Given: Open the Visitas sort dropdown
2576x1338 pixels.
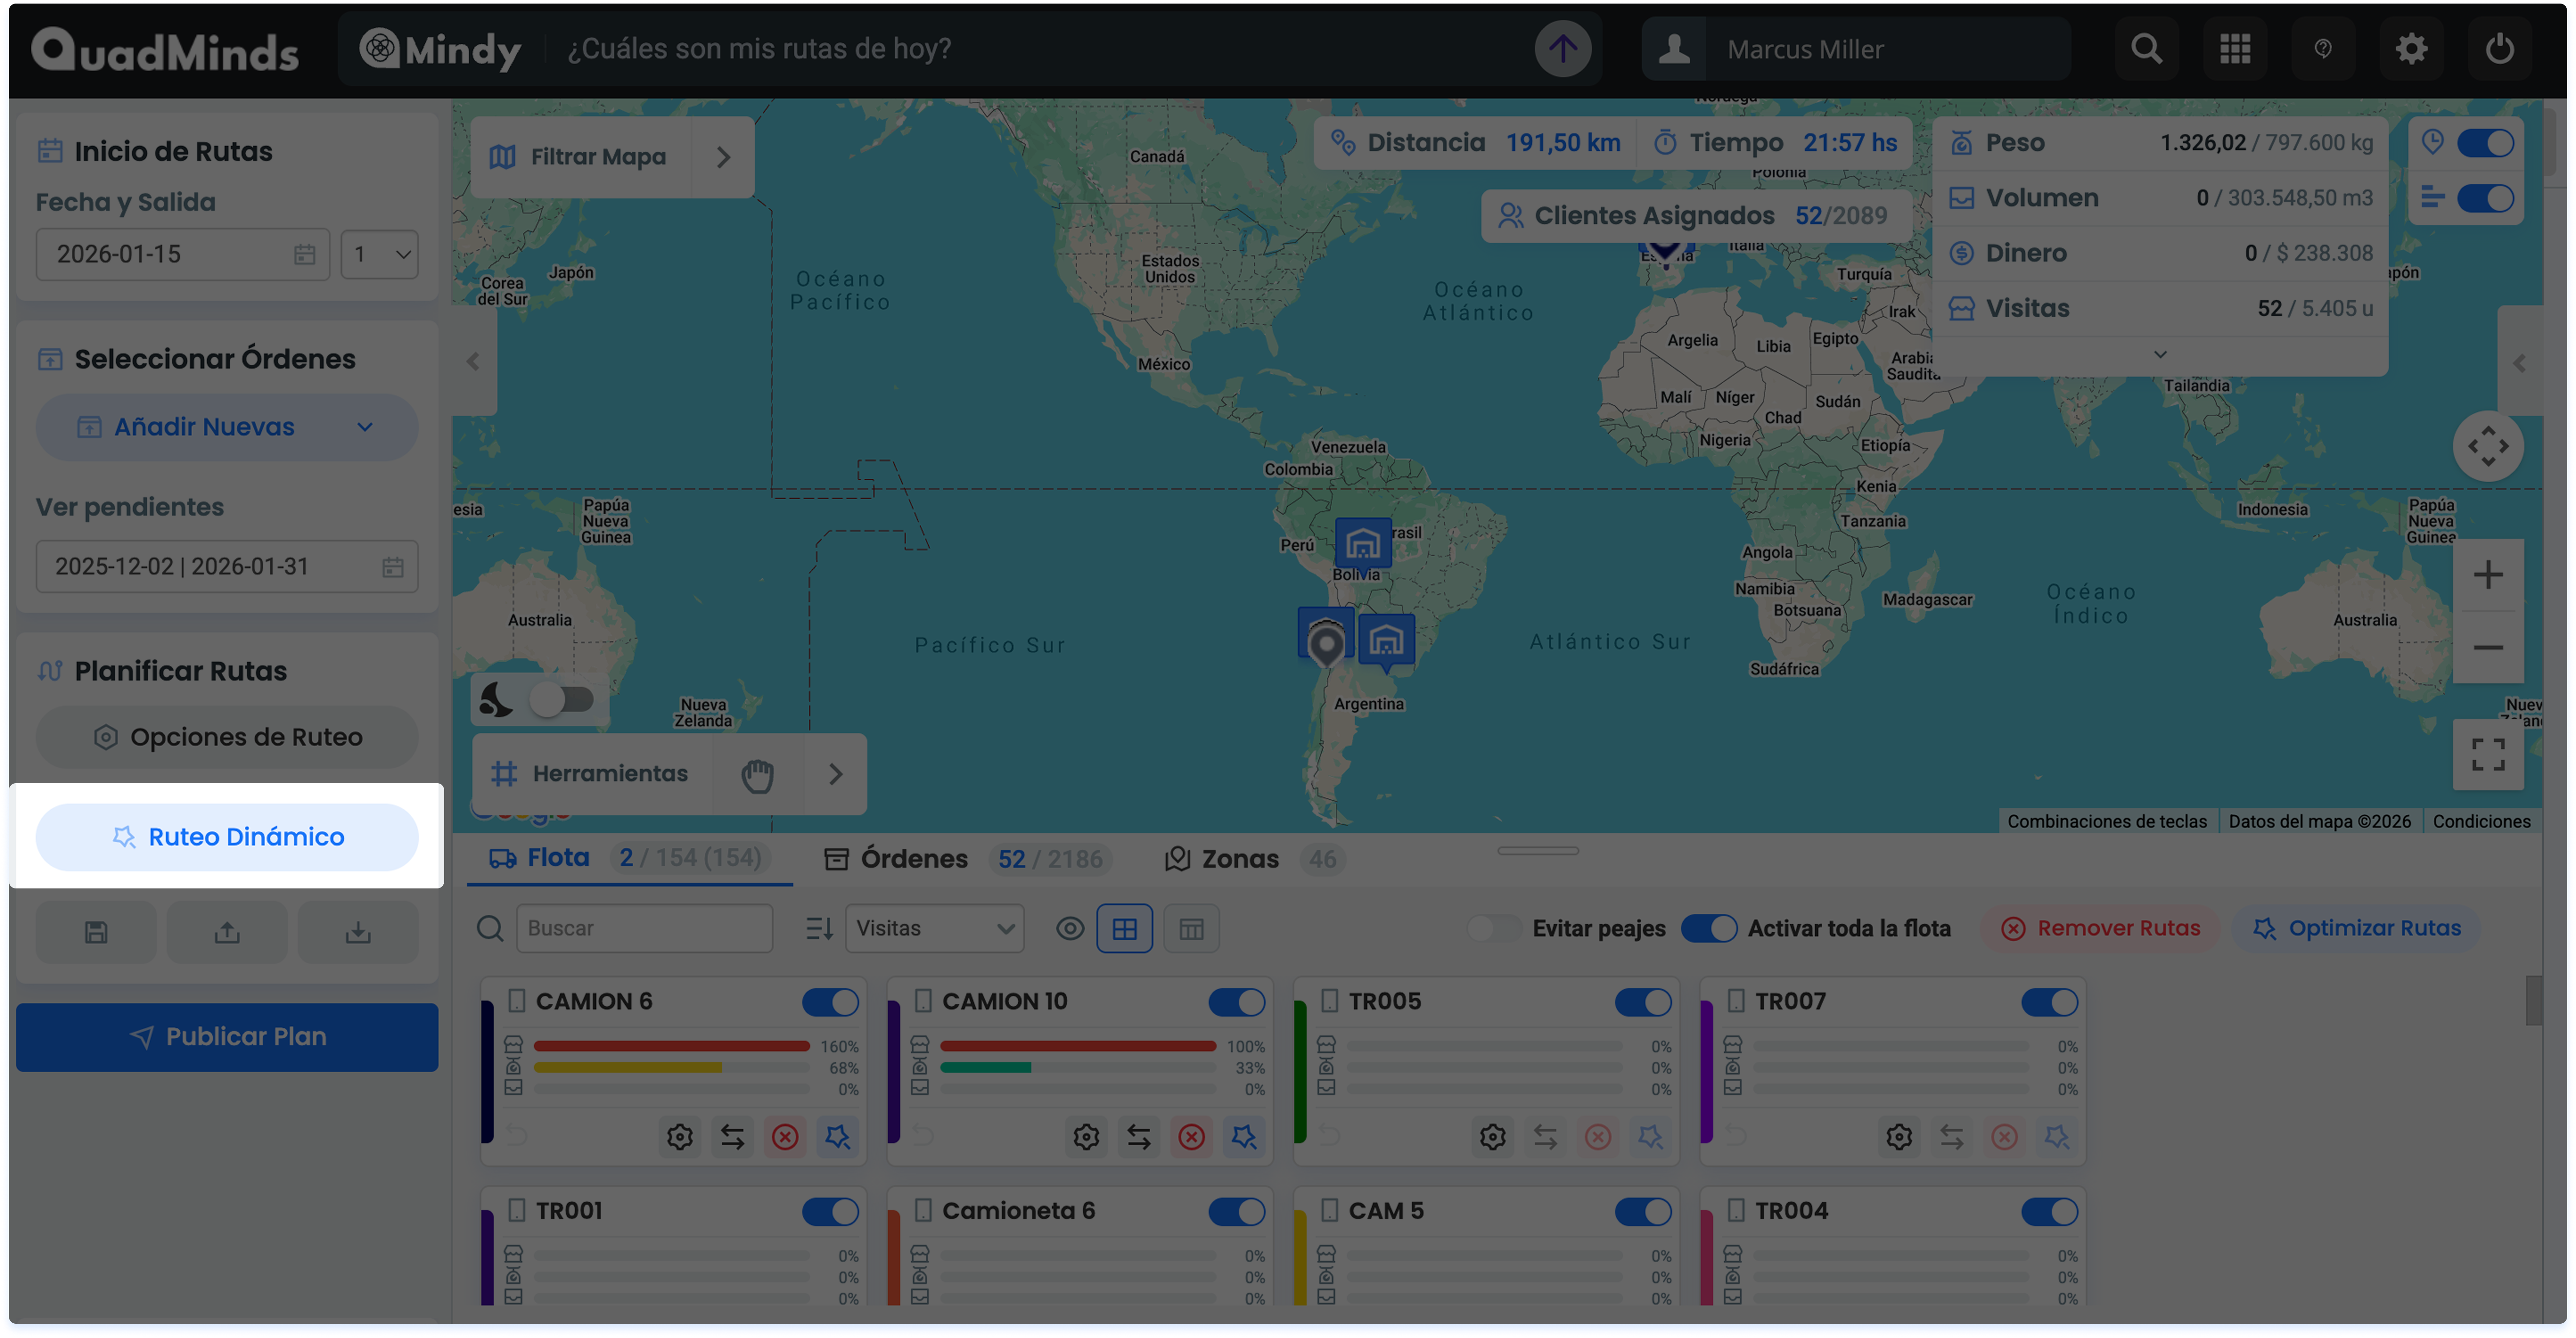Looking at the screenshot, I should tap(934, 929).
